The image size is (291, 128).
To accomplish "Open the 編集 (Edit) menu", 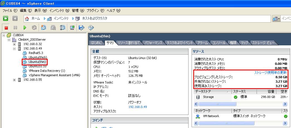I will point(26,11).
